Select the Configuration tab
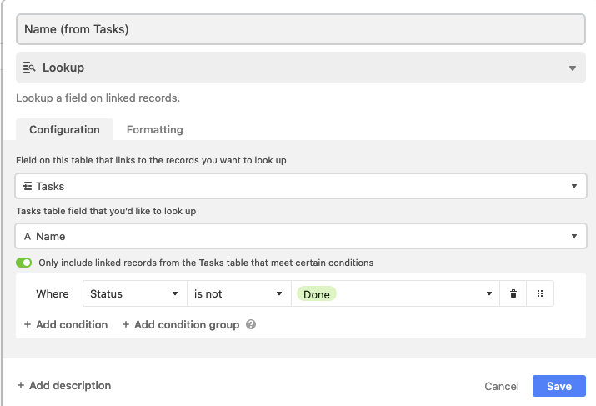This screenshot has width=596, height=406. point(64,129)
